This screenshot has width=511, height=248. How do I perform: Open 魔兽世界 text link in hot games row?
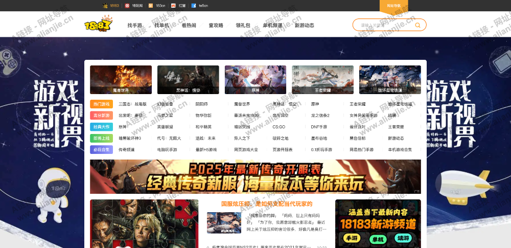pyautogui.click(x=242, y=104)
